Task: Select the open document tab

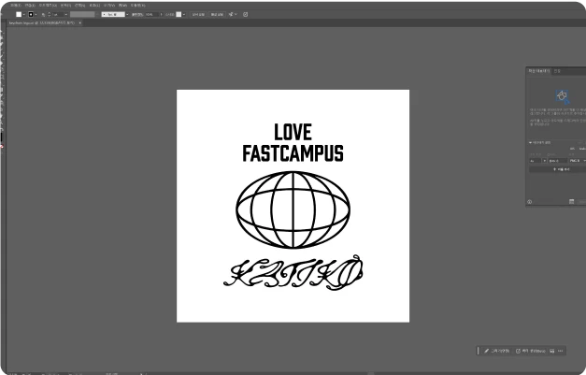Action: coord(42,22)
